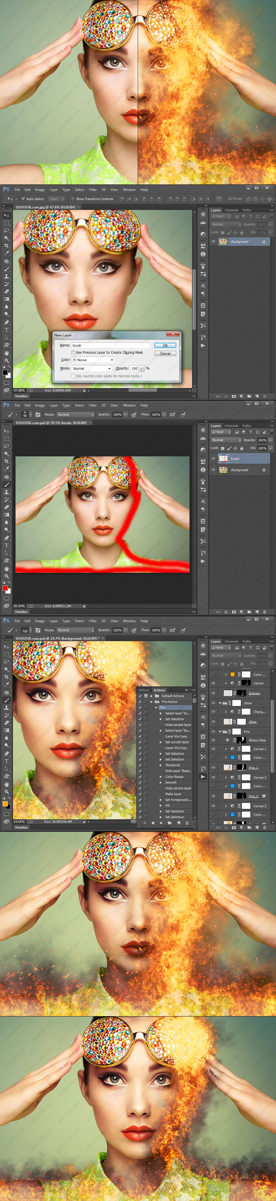
Task: Switch to Paths tab in the red-stroke window
Action: [247, 426]
